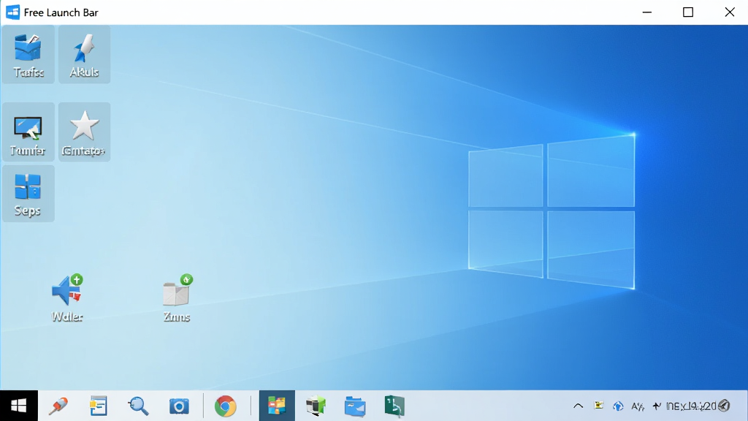Launch the Akuls rocket icon

[85, 54]
